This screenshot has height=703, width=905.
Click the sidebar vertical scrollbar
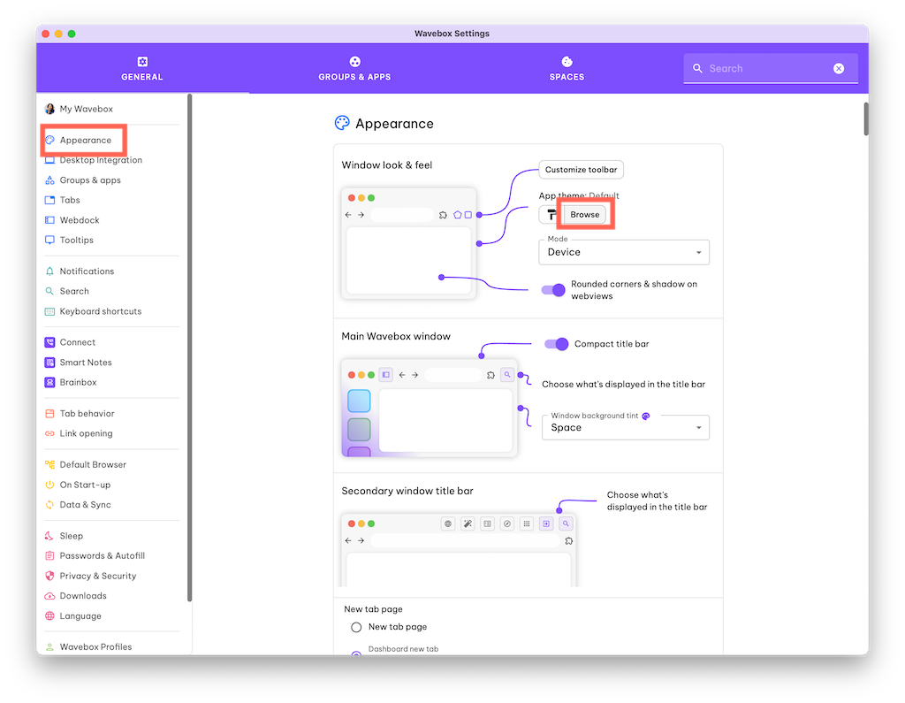189,348
